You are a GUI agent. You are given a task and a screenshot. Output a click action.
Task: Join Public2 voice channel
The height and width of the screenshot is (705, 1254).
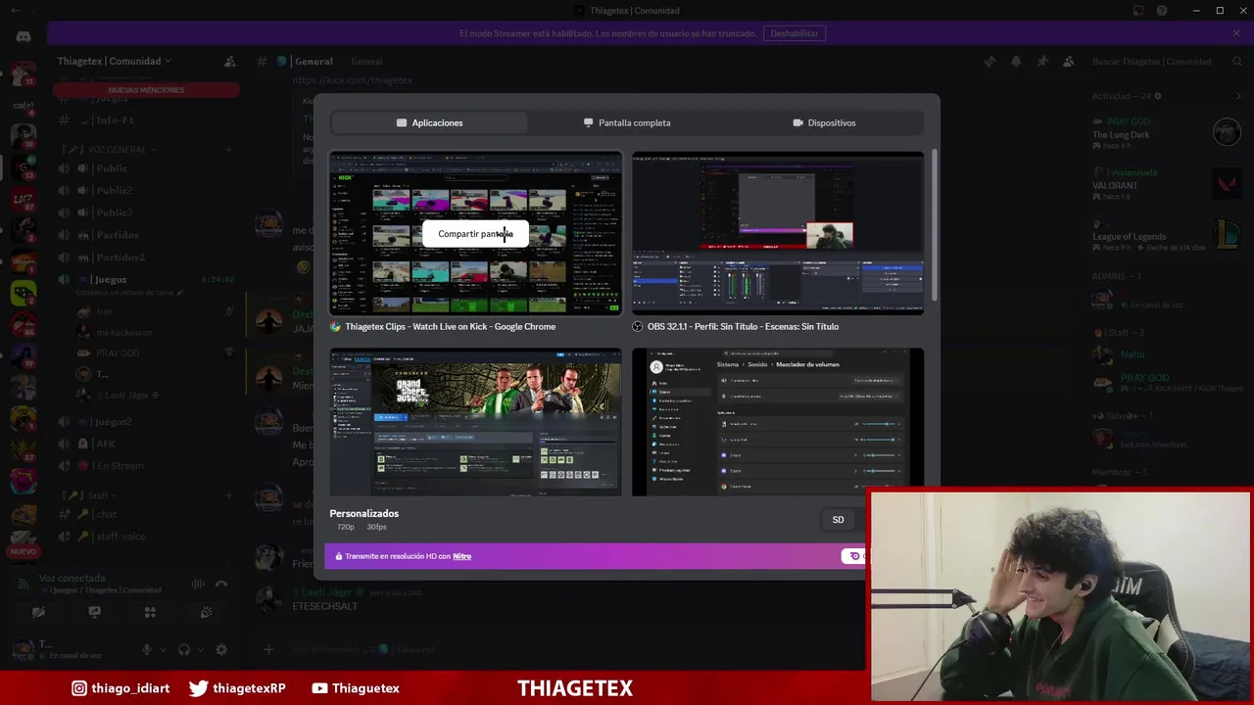[145, 191]
